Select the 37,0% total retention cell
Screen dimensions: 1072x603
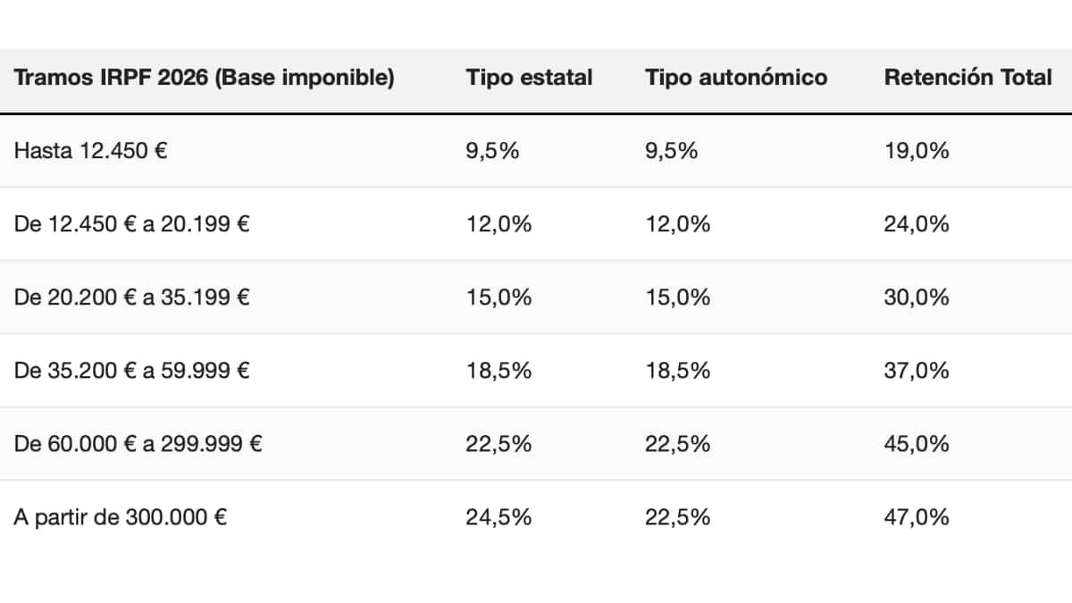point(916,371)
